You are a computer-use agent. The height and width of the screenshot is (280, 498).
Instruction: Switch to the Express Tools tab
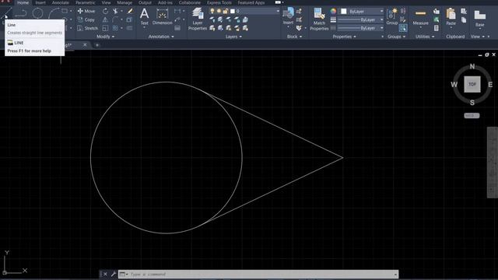(x=219, y=2)
